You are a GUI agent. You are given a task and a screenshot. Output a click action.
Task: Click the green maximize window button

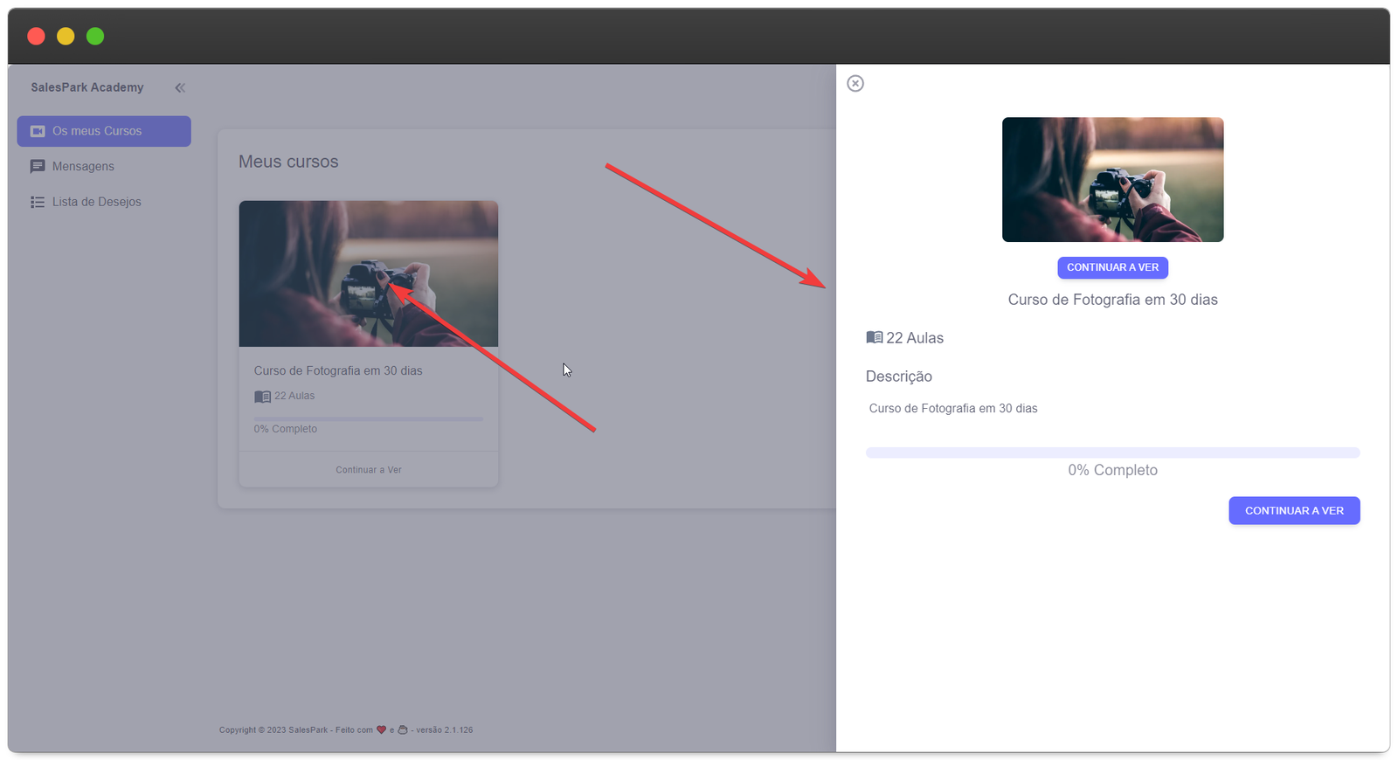pos(95,36)
